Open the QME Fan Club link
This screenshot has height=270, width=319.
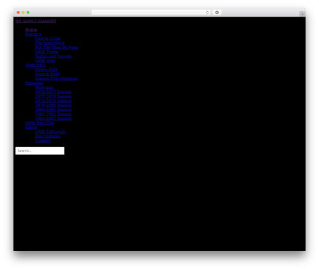[40, 123]
